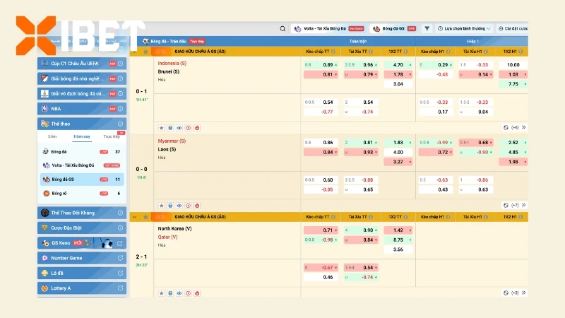The width and height of the screenshot is (565, 318).
Task: Click the fire hot icon under Indonesia match
Action: pyautogui.click(x=197, y=128)
